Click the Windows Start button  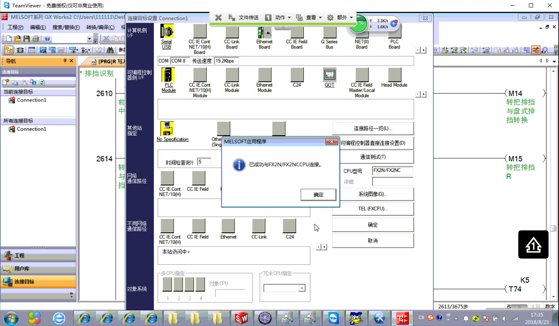(x=11, y=318)
